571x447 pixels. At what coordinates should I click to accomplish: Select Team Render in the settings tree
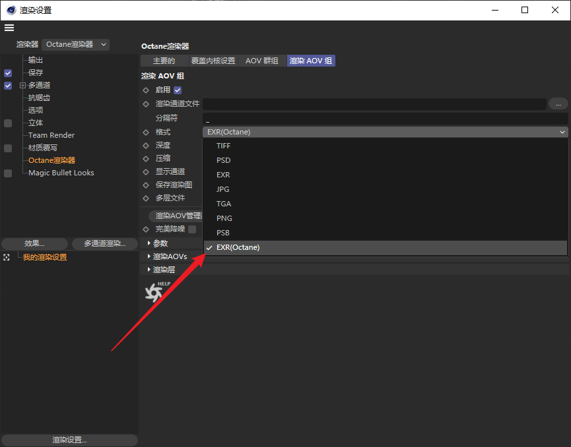tap(51, 135)
